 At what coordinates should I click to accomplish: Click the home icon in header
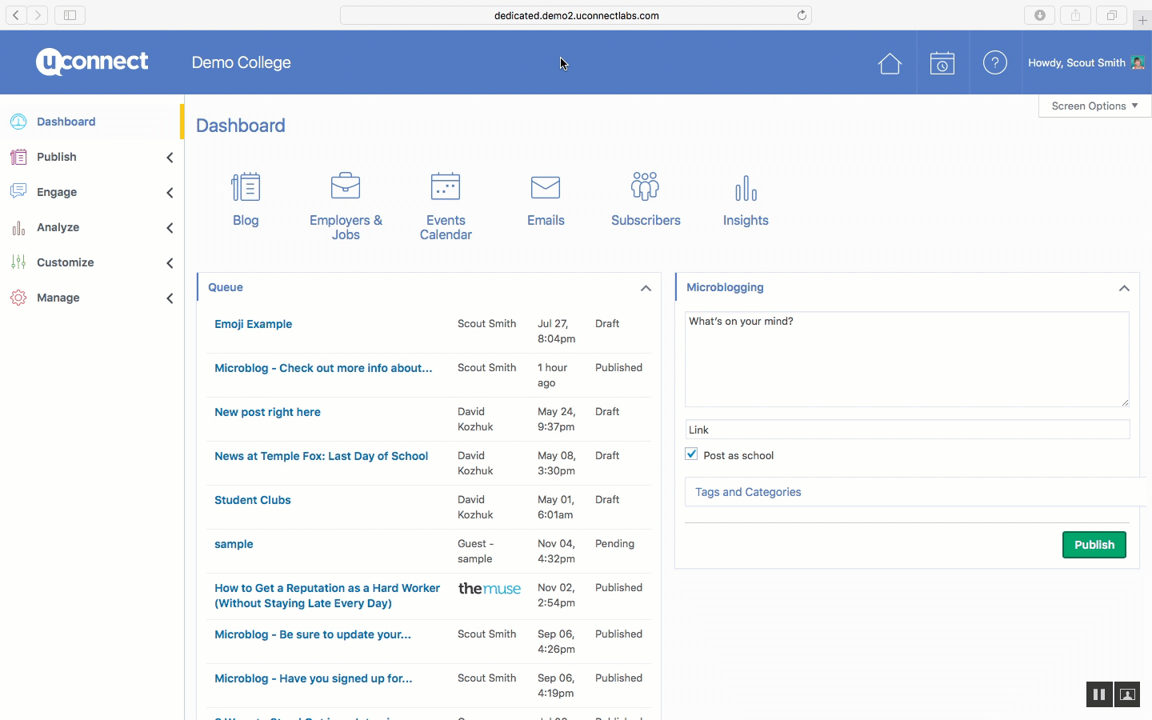(x=890, y=63)
